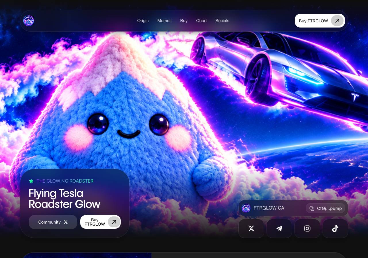Open the Telegram social icon button
Screen dimensions: 368x258
pos(279,228)
